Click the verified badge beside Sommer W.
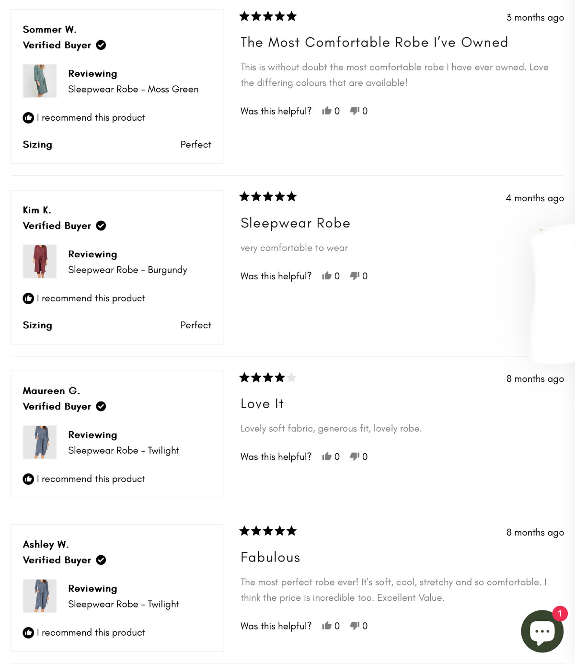575x664 pixels. tap(101, 45)
